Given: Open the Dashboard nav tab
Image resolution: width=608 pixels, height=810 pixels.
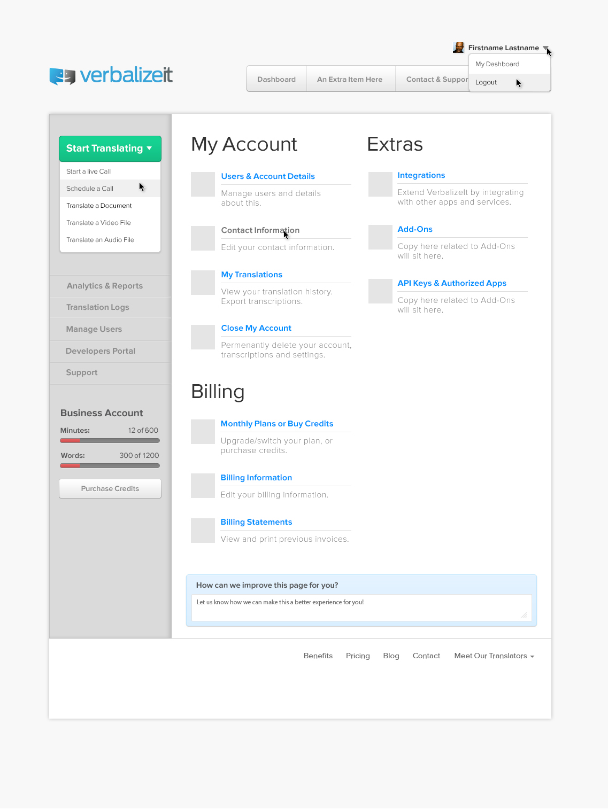Looking at the screenshot, I should (276, 79).
